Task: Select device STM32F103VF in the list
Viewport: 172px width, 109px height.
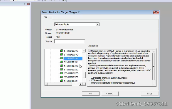Action: coord(71,62)
